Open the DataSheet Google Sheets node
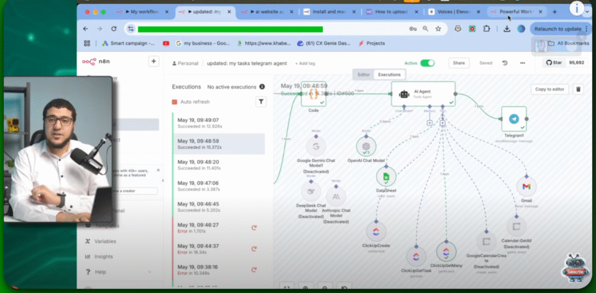The image size is (596, 293). click(x=386, y=176)
